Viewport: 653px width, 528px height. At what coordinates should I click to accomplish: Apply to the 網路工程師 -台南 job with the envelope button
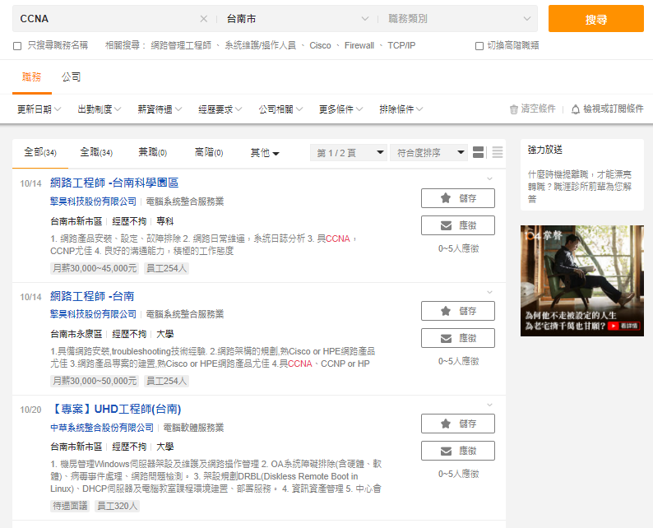[457, 338]
